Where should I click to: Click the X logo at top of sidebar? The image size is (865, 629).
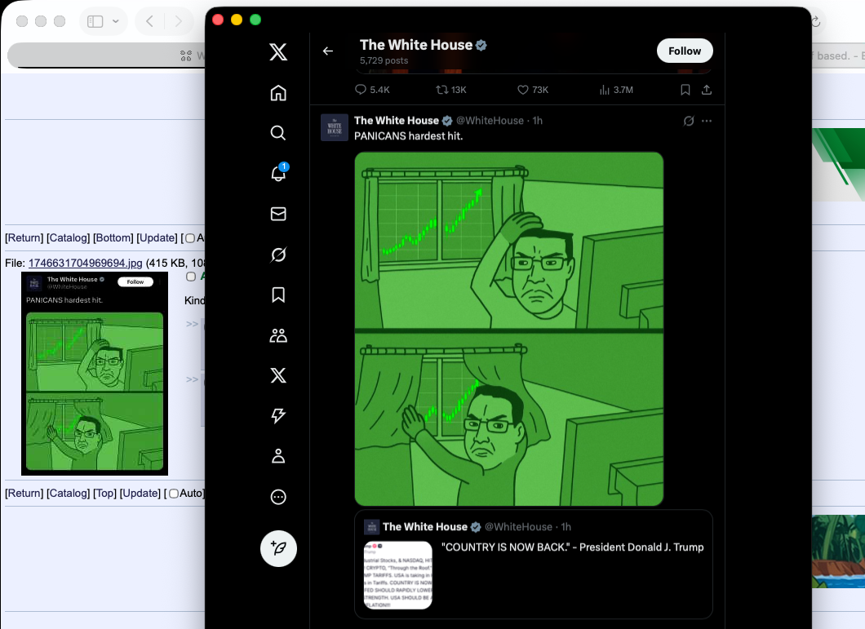[x=278, y=52]
